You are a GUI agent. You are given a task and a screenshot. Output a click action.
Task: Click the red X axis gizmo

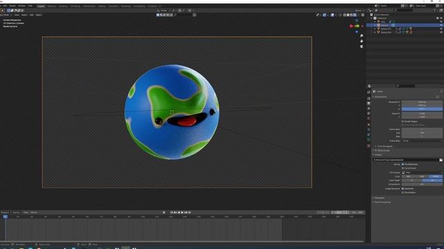coord(351,26)
